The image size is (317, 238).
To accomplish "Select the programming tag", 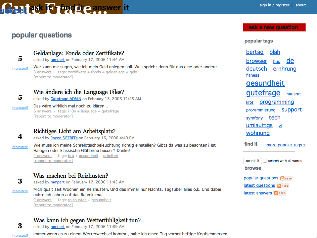I will point(276,102).
